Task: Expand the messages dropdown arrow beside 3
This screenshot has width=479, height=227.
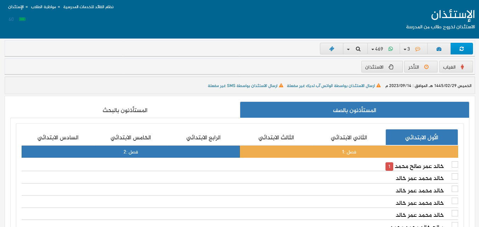Action: click(405, 49)
